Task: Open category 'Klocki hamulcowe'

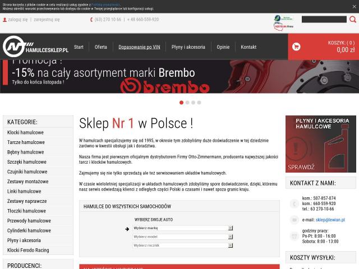Action: [25, 132]
